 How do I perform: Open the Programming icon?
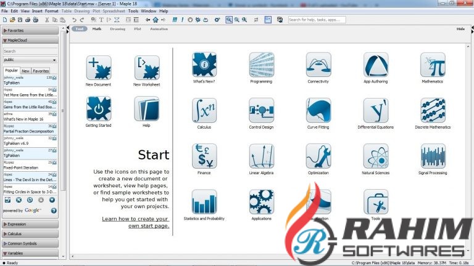(x=262, y=65)
